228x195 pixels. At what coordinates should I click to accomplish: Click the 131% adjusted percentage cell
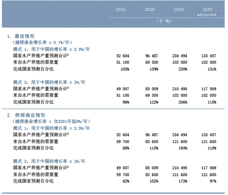[212, 69]
